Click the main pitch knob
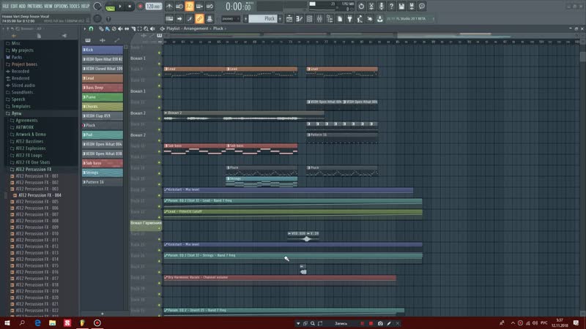This screenshot has height=329, width=586. 97,19
